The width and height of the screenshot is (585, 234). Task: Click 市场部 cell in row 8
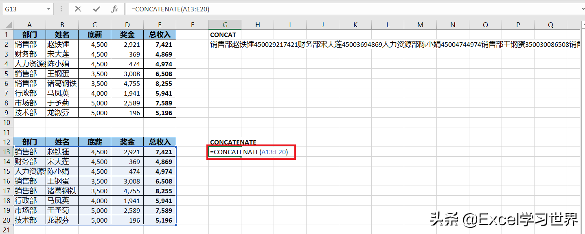pyautogui.click(x=30, y=103)
